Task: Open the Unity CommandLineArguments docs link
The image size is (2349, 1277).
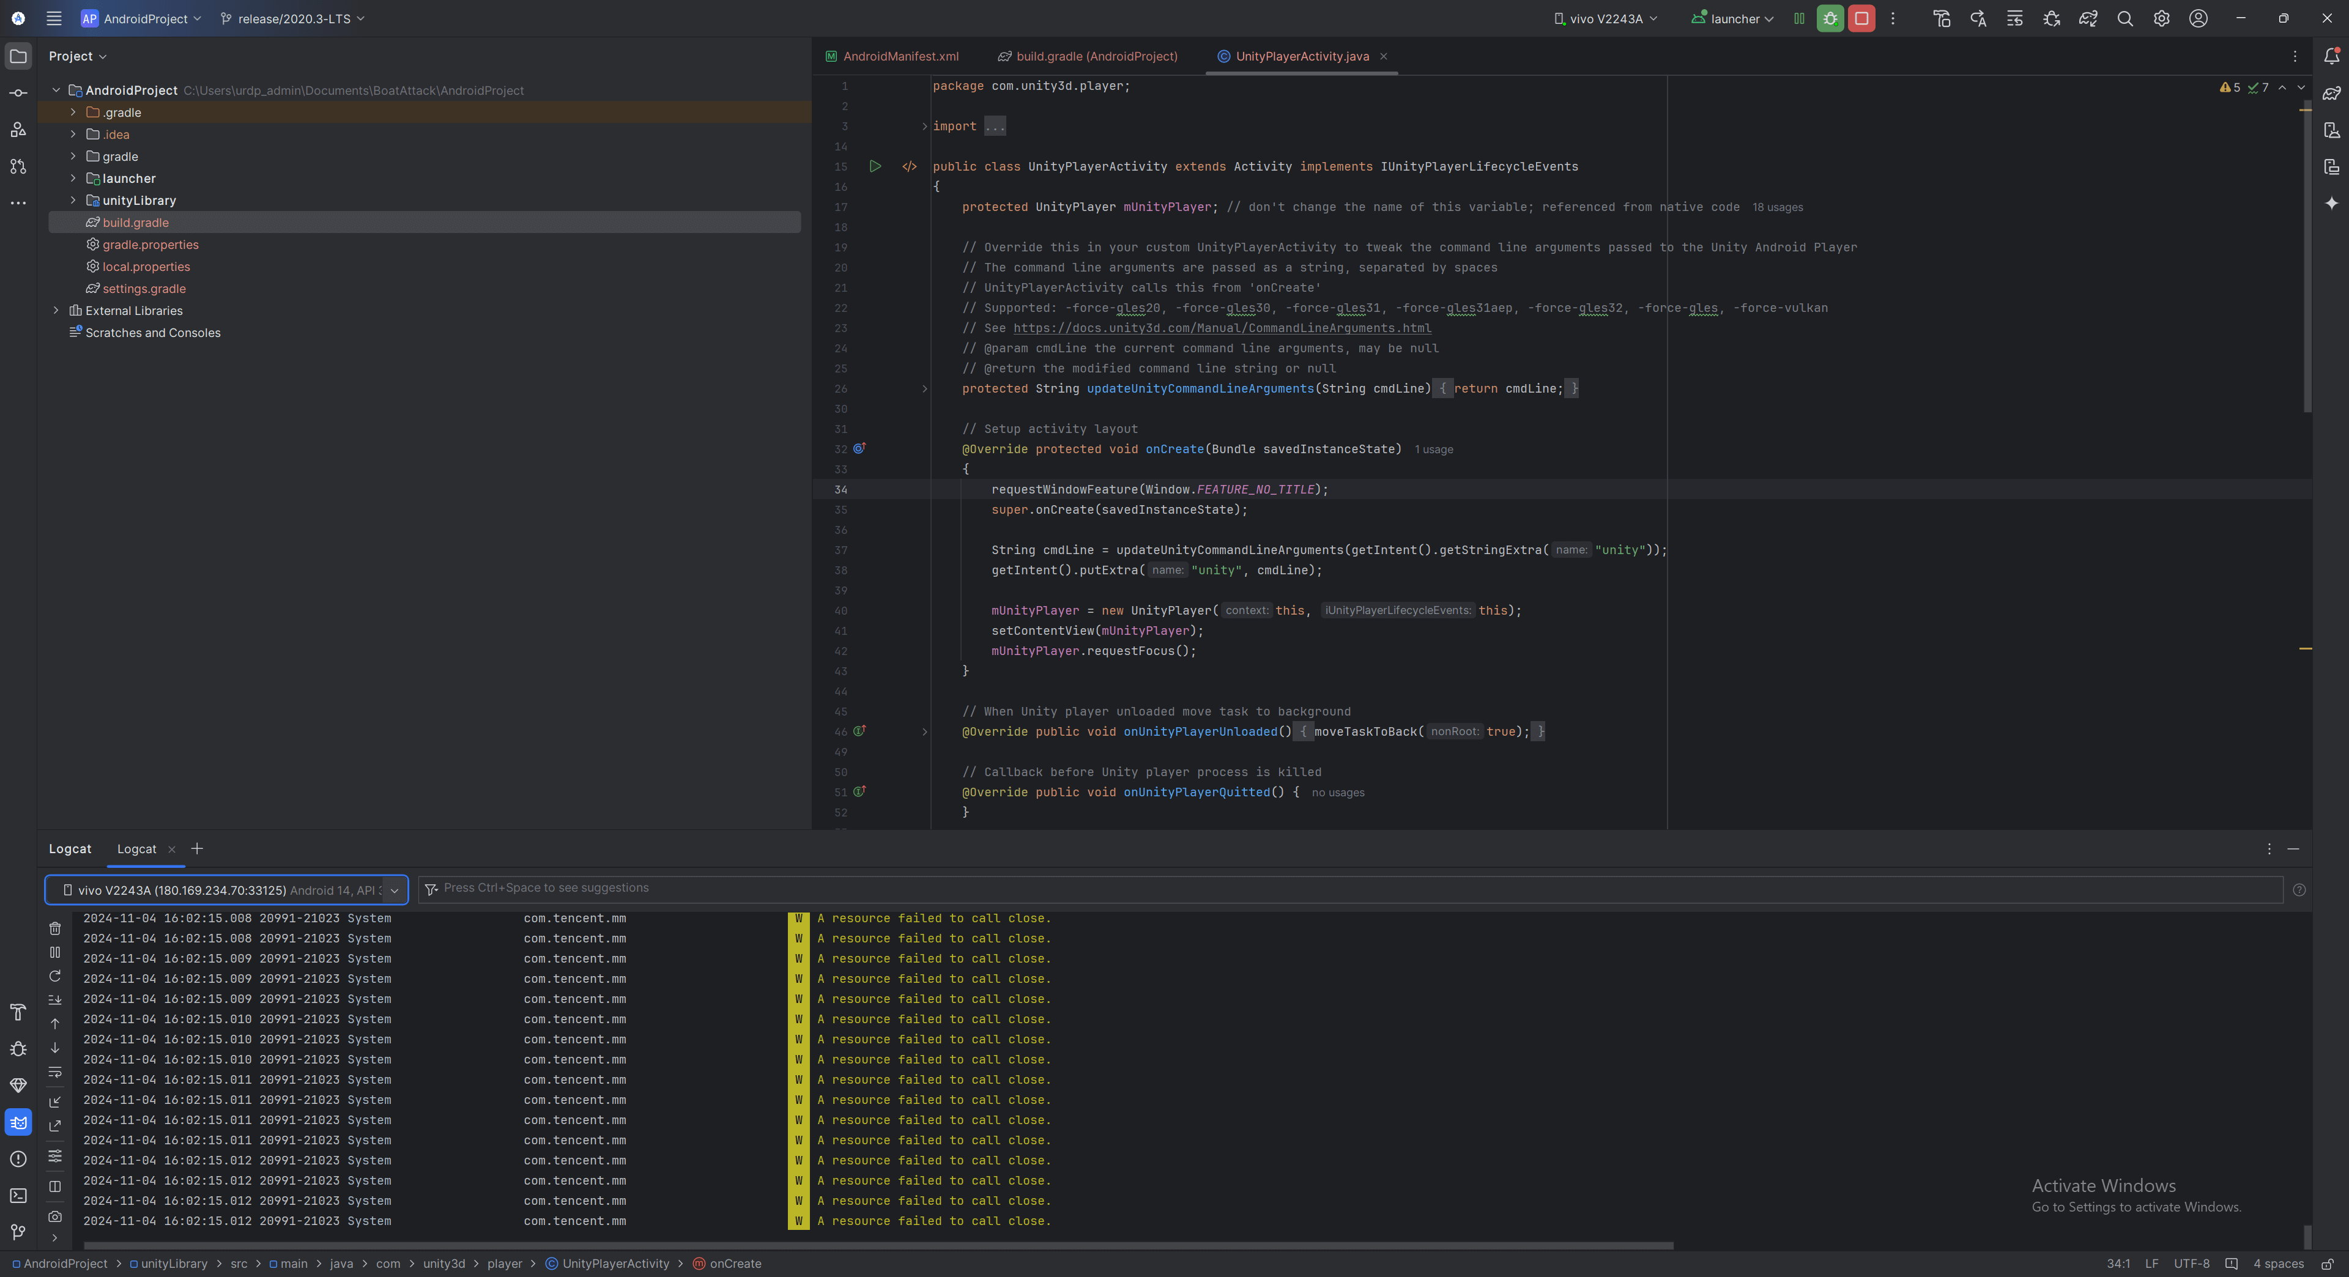Action: (x=1221, y=328)
